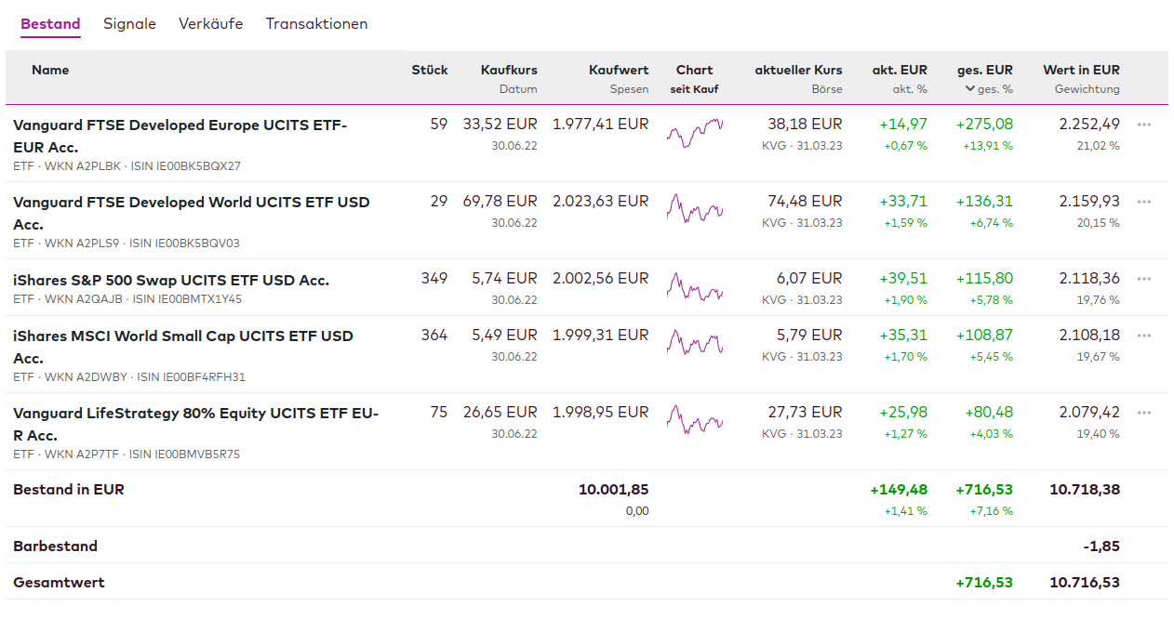Open the Verkäufe tab
Image resolution: width=1174 pixels, height=619 pixels.
(210, 24)
